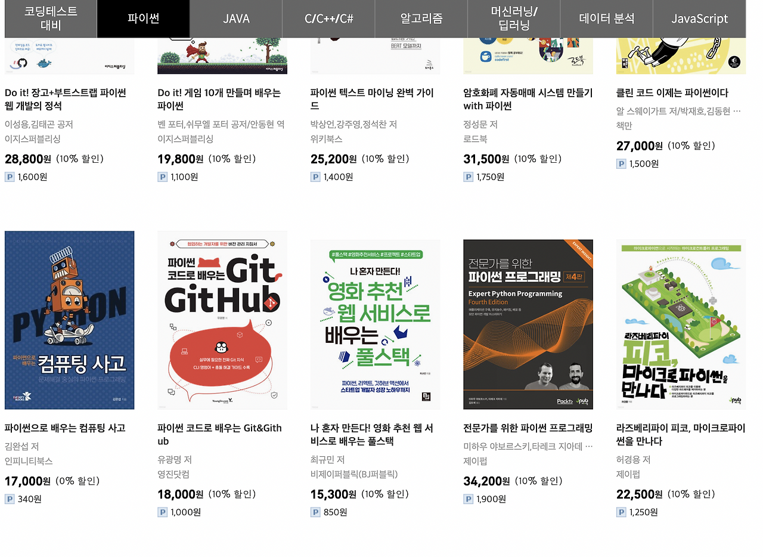The width and height of the screenshot is (763, 557).
Task: Click the point icon next to 1,750원
Action: [x=469, y=177]
